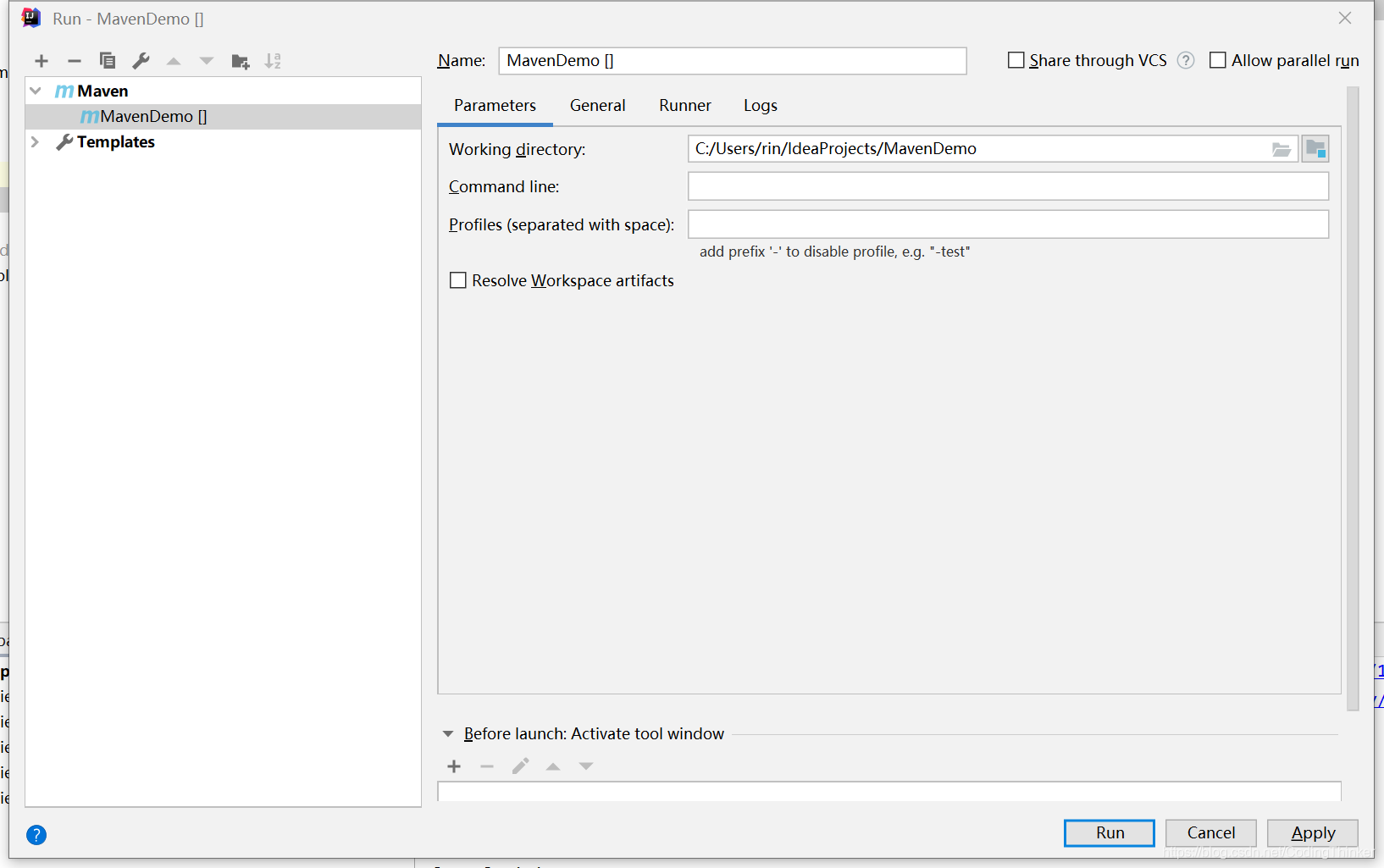Focus the Name input field
1384x868 pixels.
coord(733,61)
